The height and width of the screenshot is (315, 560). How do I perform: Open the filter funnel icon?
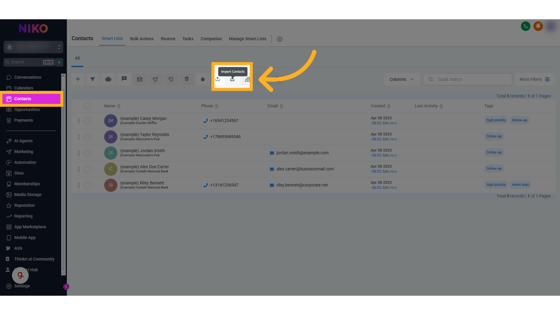(x=92, y=79)
